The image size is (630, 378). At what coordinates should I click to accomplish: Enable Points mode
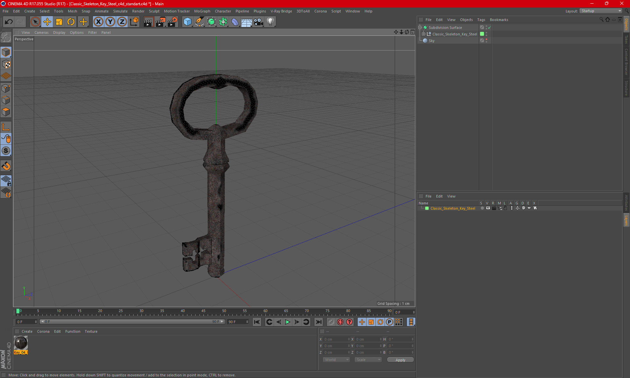pos(6,88)
